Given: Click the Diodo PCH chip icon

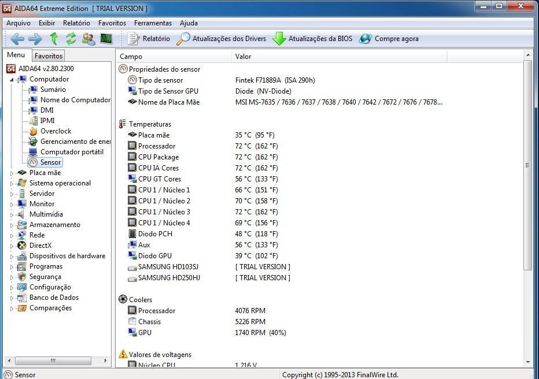Looking at the screenshot, I should [x=132, y=234].
